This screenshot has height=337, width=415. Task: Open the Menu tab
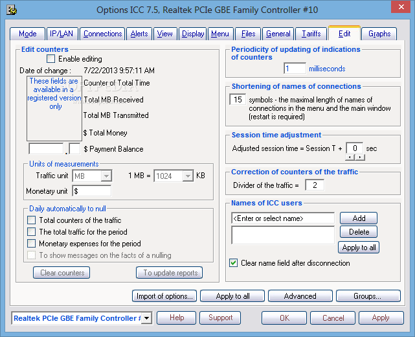[220, 34]
